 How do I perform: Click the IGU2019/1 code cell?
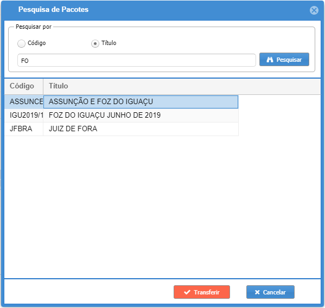pyautogui.click(x=24, y=115)
